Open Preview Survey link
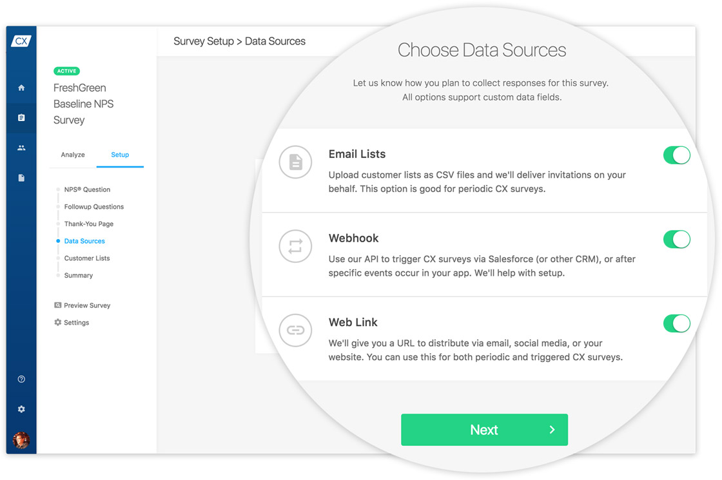This screenshot has height=480, width=722. (x=86, y=305)
